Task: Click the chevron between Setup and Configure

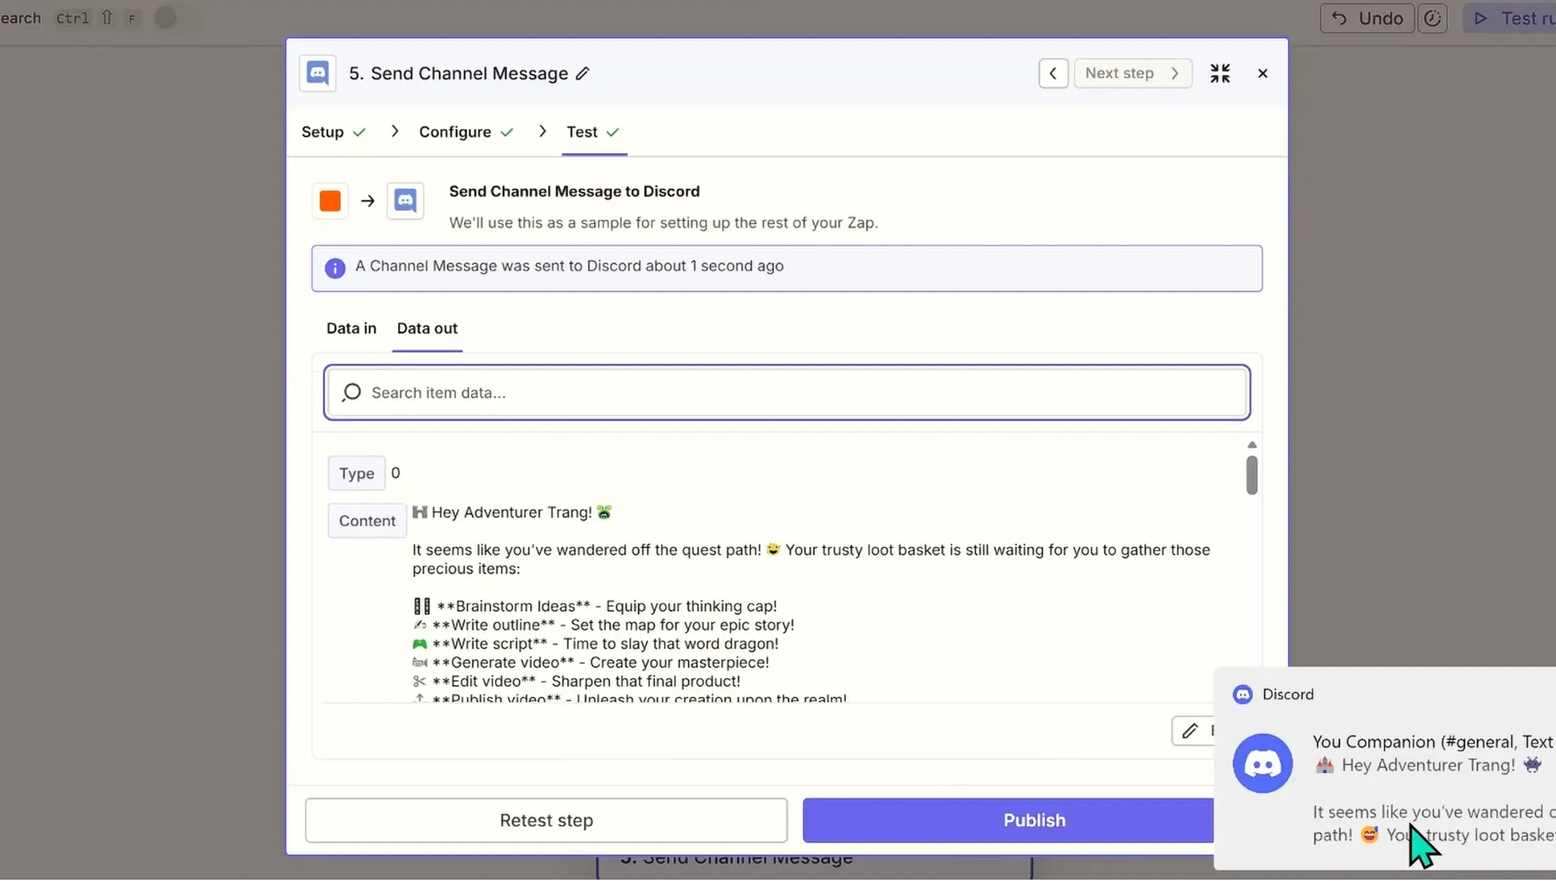Action: (394, 131)
